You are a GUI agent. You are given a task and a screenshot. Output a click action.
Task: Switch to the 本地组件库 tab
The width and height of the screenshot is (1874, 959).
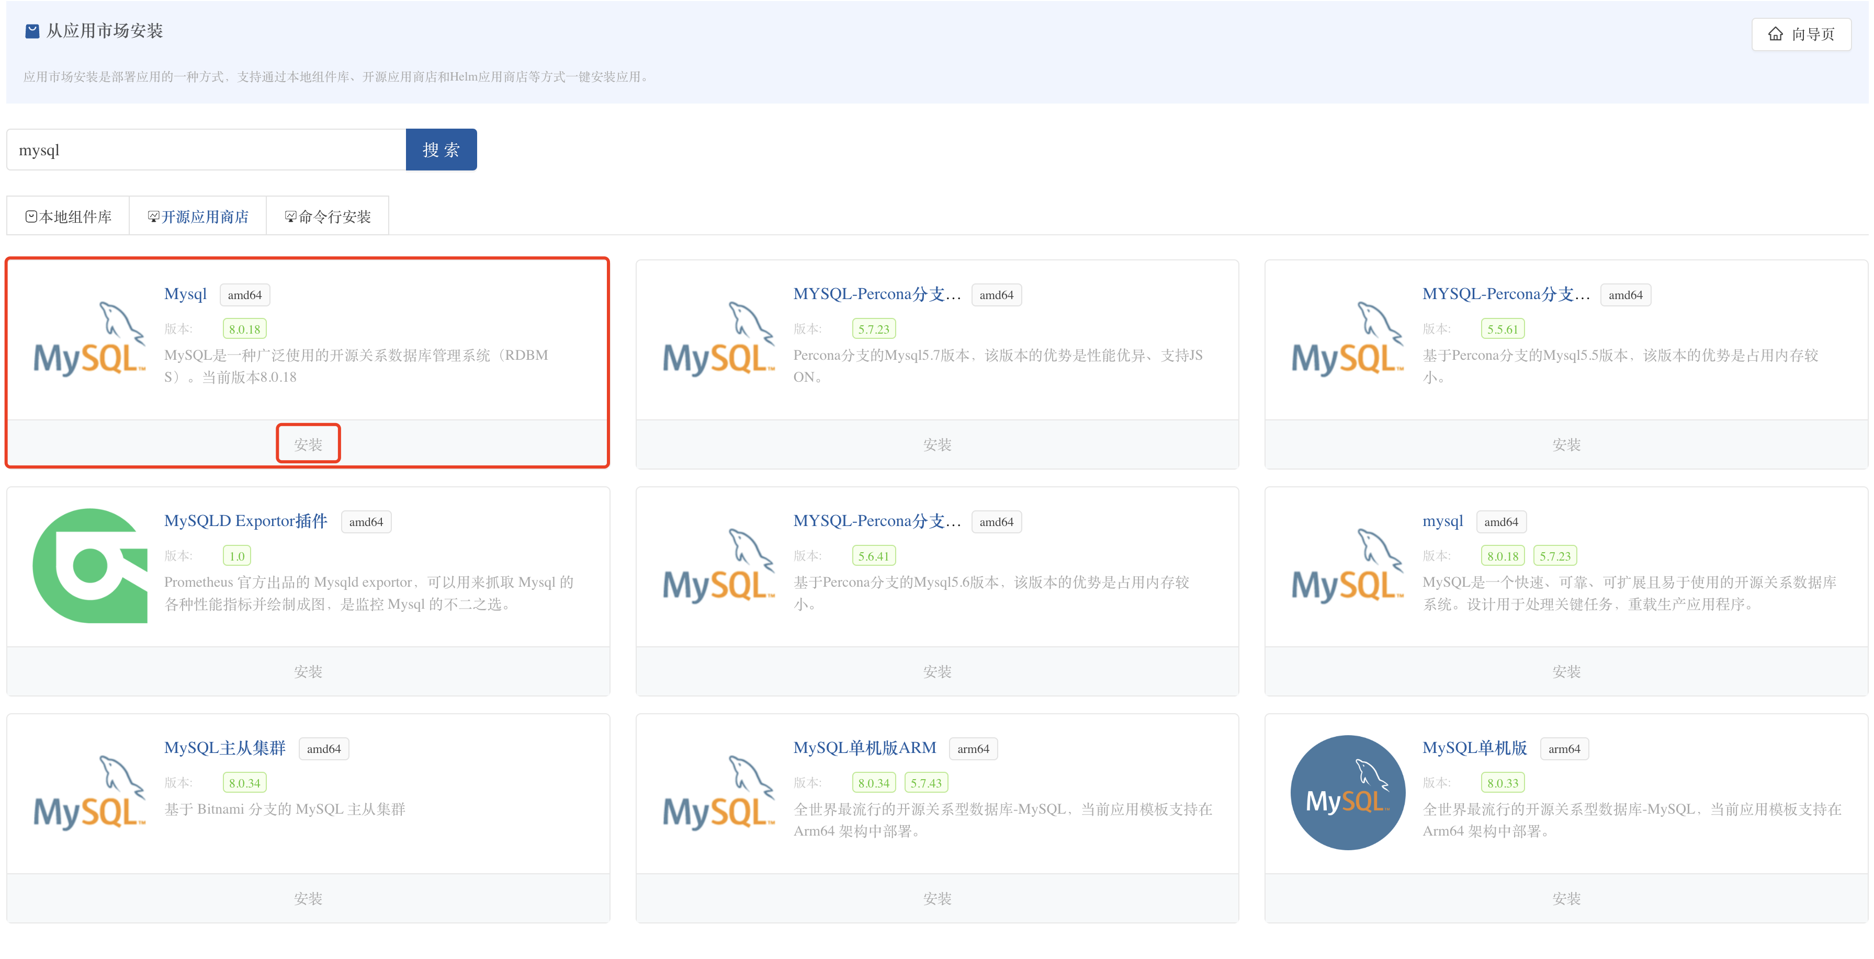(x=69, y=216)
